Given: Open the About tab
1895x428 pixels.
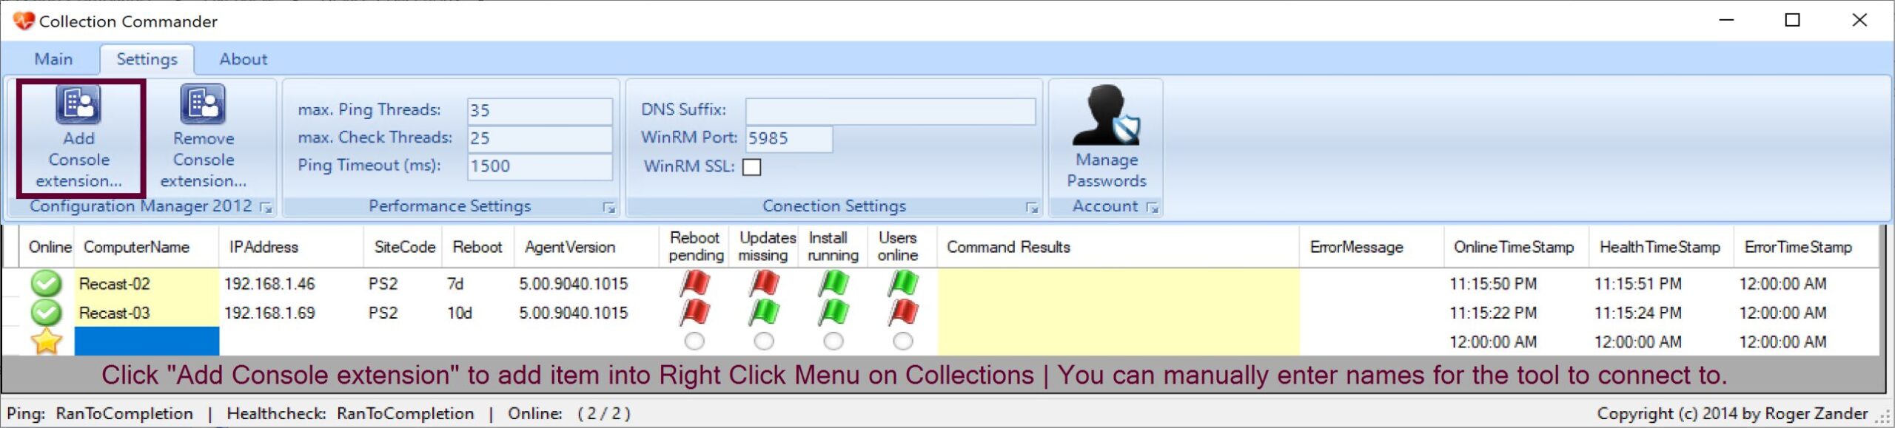Looking at the screenshot, I should coord(243,59).
